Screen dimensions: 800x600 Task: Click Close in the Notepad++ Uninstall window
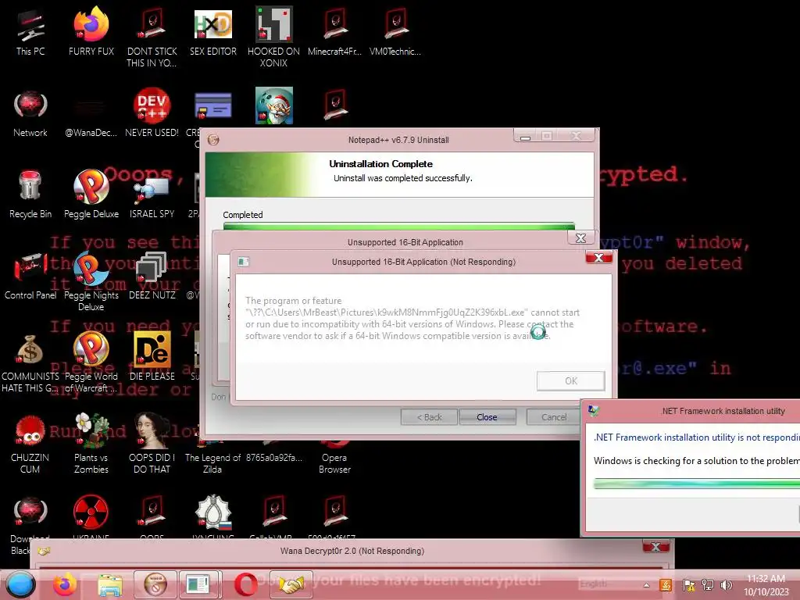pyautogui.click(x=487, y=417)
